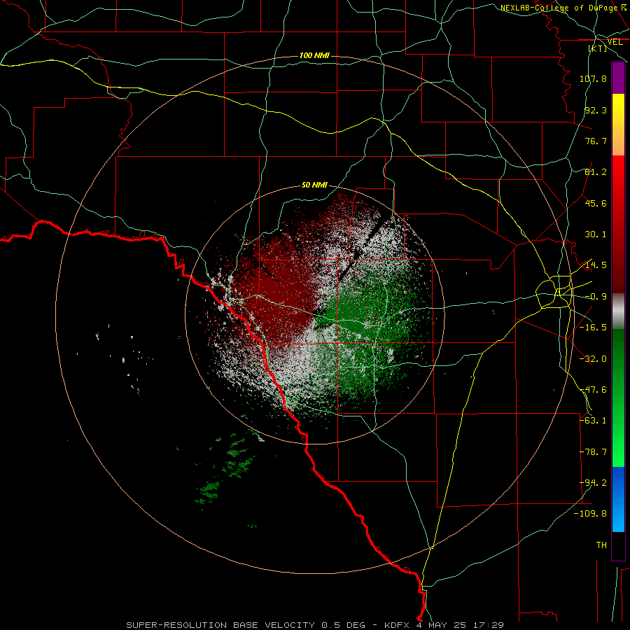Viewport: 630px width, 630px height.
Task: Click the 92.3 velocity scale value
Action: 596,110
